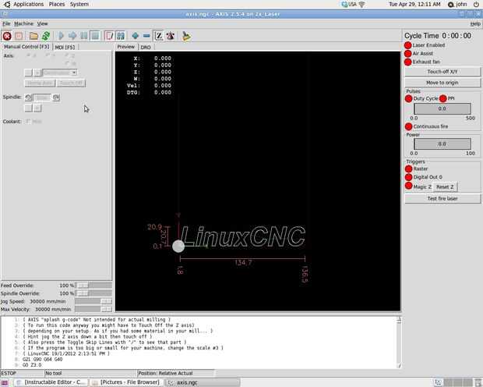Click the Touch-off X/Y button
The height and width of the screenshot is (387, 483).
tap(442, 72)
